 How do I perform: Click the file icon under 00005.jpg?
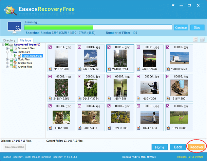click(x=168, y=99)
